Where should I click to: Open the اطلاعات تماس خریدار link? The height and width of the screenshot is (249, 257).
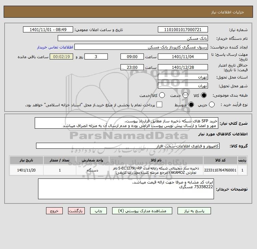click(x=55, y=47)
